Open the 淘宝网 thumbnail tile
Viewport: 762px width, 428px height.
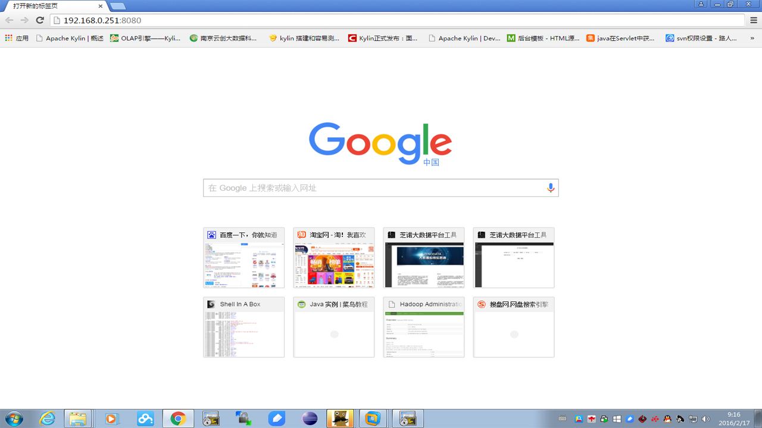[x=333, y=257]
